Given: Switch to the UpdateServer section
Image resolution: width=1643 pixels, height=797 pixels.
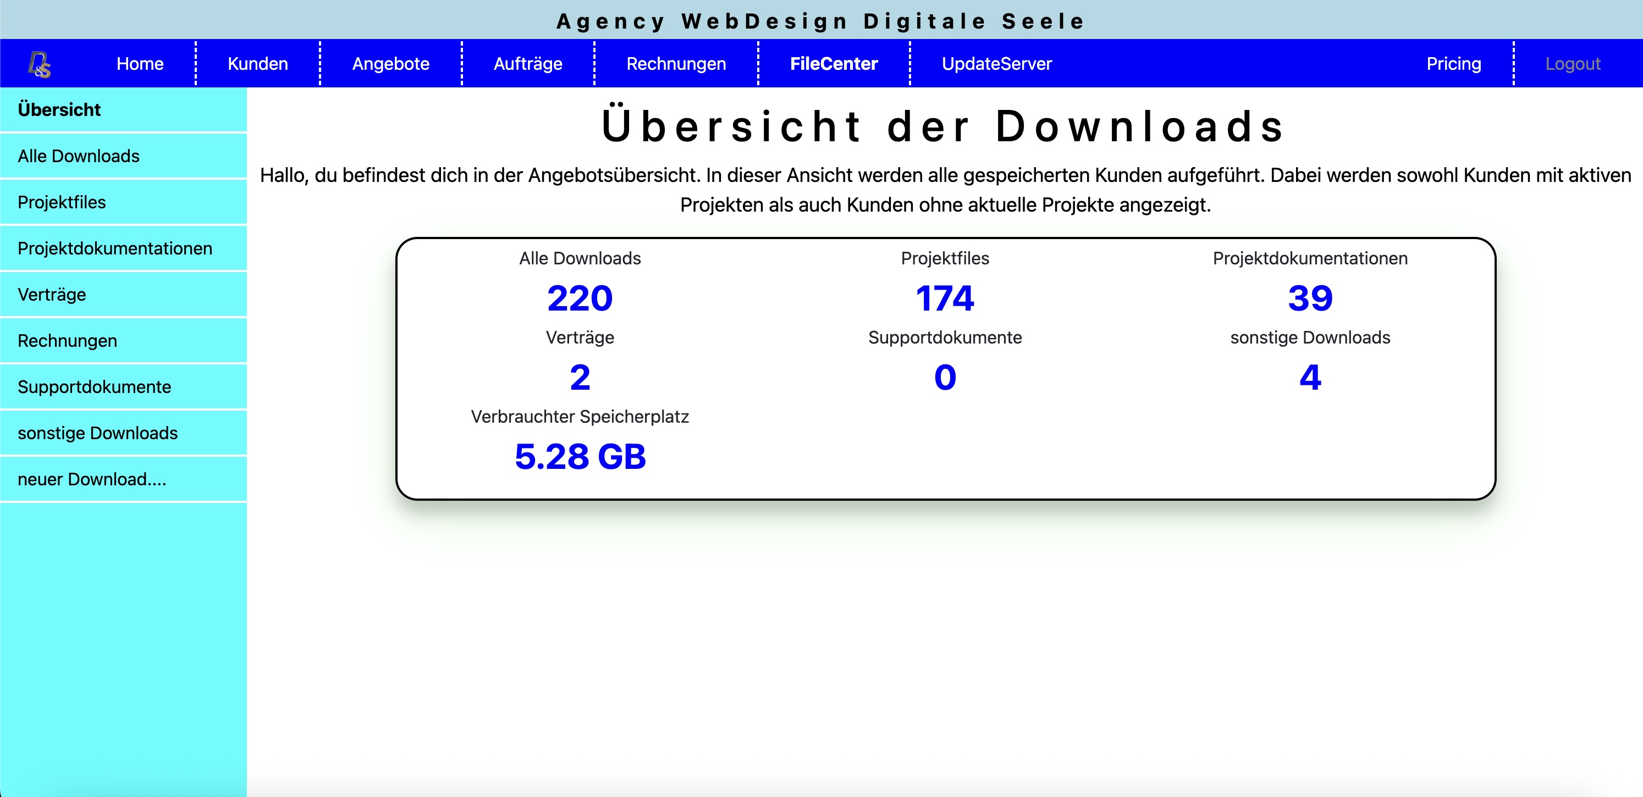Looking at the screenshot, I should point(996,63).
